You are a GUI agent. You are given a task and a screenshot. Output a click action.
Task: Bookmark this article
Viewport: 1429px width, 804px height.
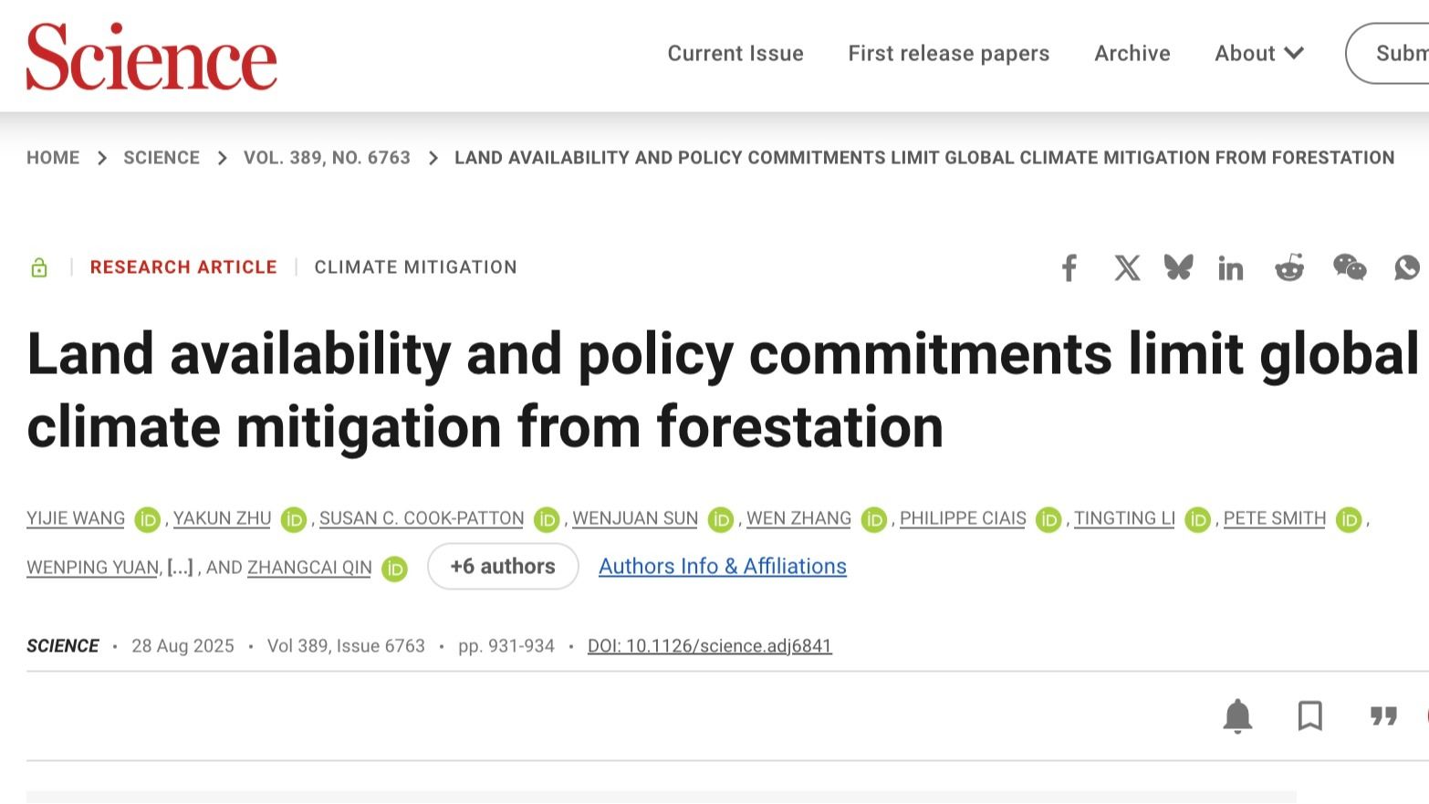1309,716
